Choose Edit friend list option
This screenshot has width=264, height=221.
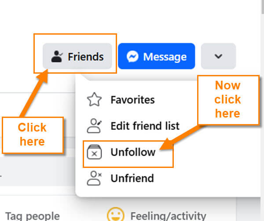[145, 126]
